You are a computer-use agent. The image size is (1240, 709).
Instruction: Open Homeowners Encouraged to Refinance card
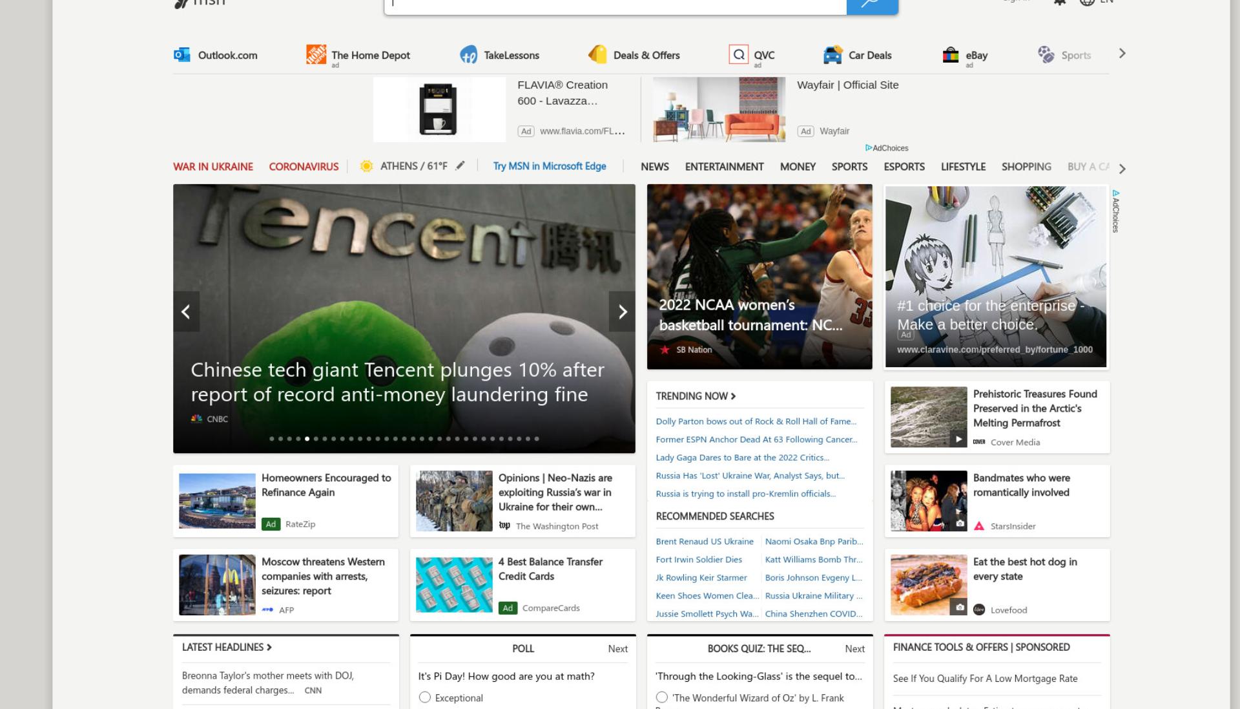click(x=285, y=501)
